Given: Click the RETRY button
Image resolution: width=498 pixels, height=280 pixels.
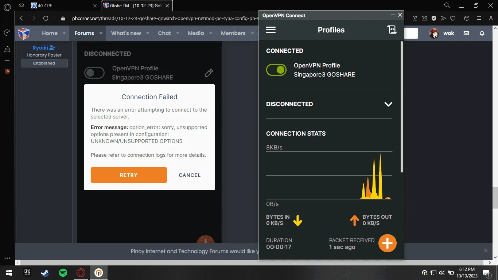Looking at the screenshot, I should pos(129,175).
